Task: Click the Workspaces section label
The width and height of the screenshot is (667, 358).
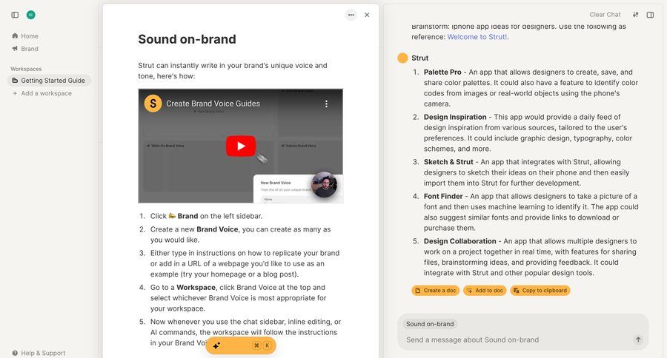Action: pos(26,69)
